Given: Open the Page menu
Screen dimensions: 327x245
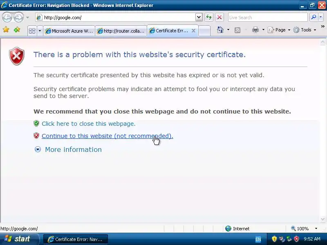Looking at the screenshot, I should tap(279, 30).
